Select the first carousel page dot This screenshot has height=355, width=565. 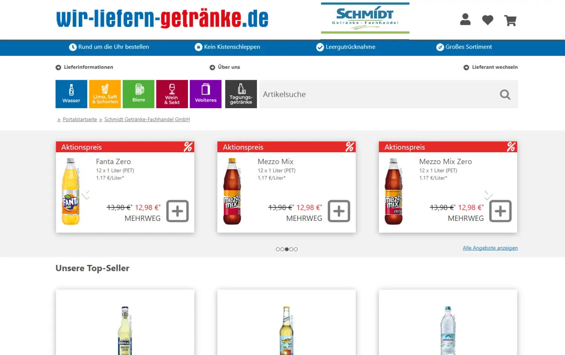278,249
